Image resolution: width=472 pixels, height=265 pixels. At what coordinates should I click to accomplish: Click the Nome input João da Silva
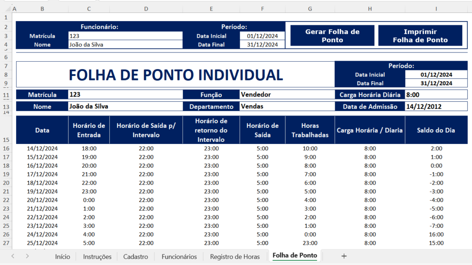(x=125, y=45)
